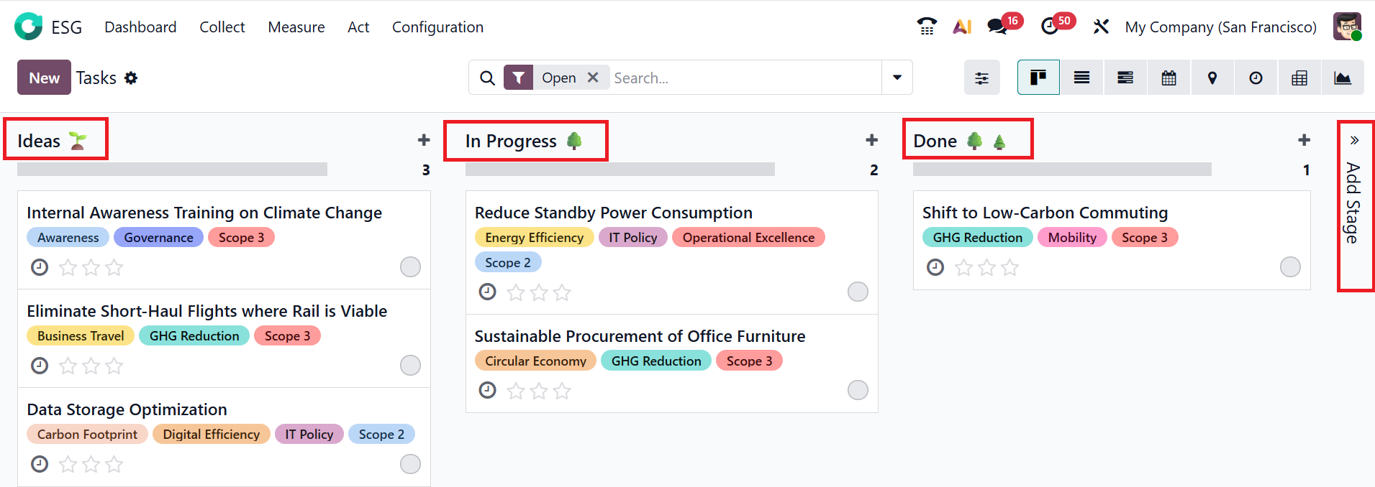Switch to the calendar view
Screen dimensions: 1375x487
[x=1168, y=78]
